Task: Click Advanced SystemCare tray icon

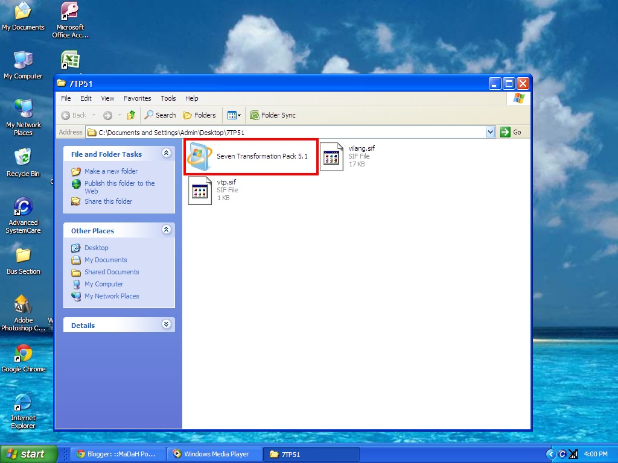Action: (x=562, y=454)
